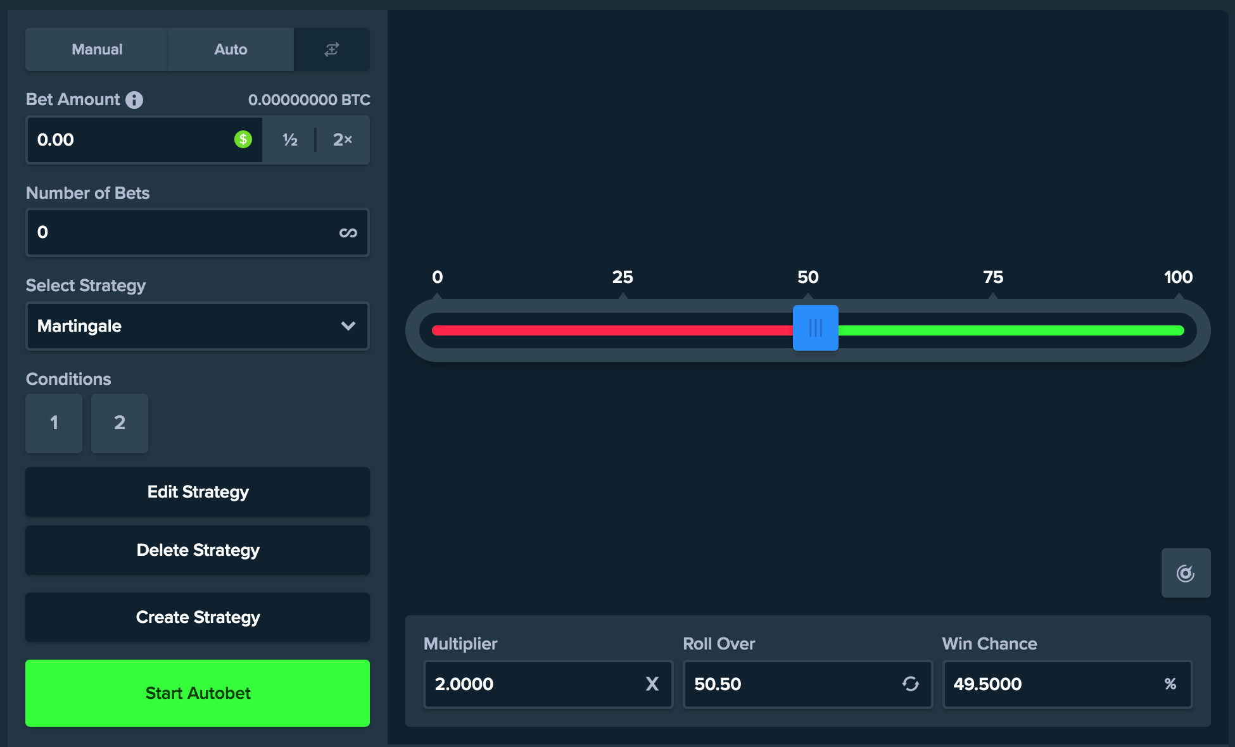Open game settings via the dice shuffle icon
The height and width of the screenshot is (747, 1235).
332,49
